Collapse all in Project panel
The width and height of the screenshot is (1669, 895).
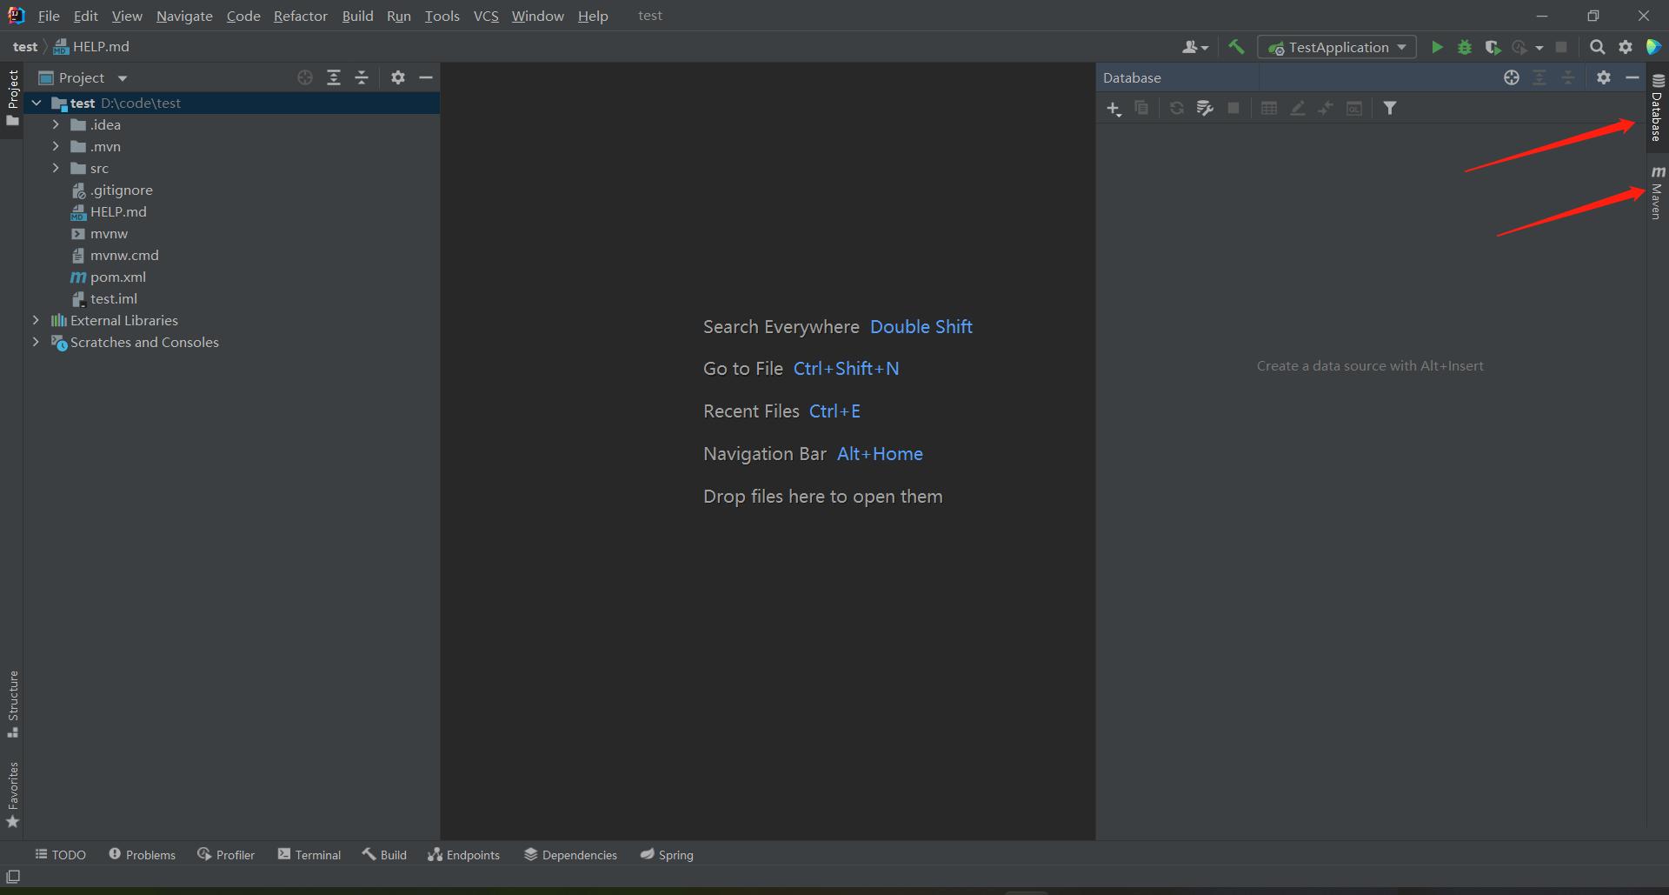point(362,77)
